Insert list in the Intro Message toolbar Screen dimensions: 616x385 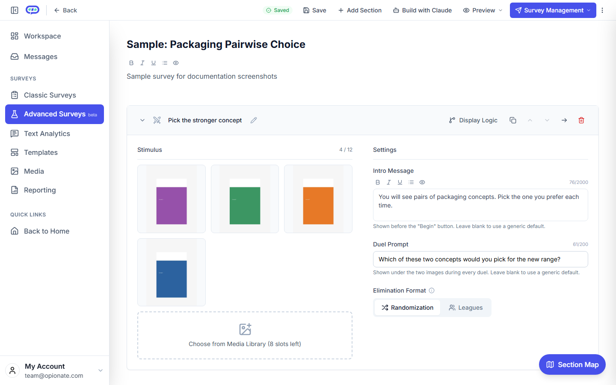(411, 182)
